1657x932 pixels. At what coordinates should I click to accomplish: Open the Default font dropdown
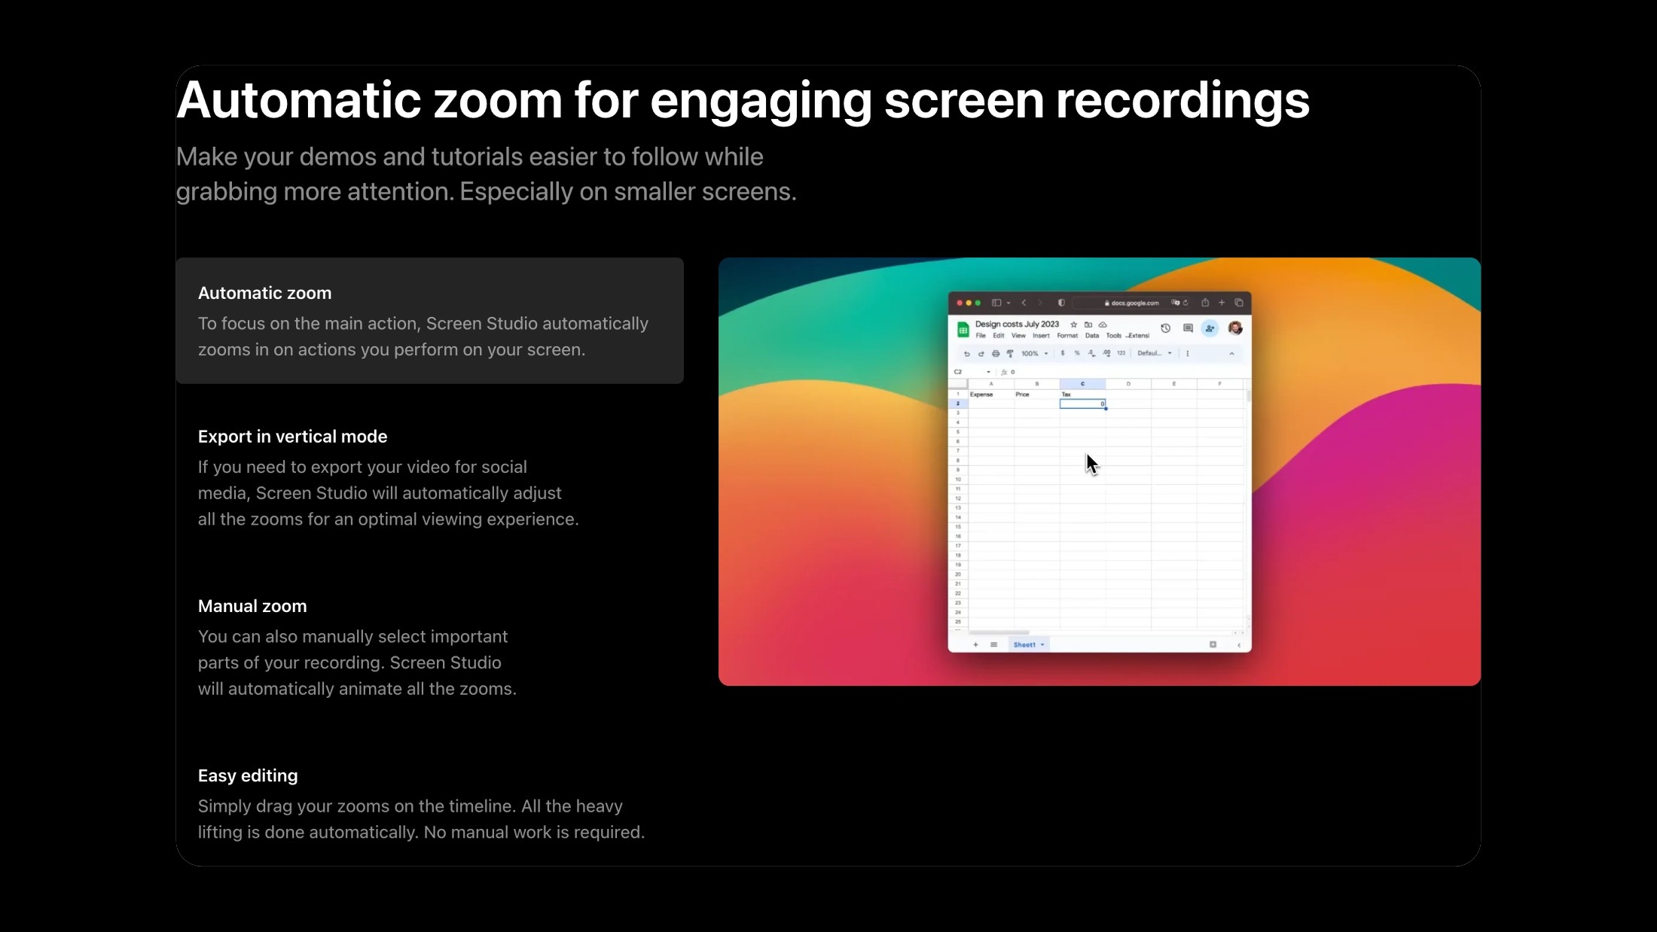pyautogui.click(x=1155, y=353)
